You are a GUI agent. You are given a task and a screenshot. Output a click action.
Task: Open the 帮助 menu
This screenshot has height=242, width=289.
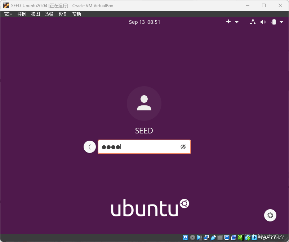(76, 14)
